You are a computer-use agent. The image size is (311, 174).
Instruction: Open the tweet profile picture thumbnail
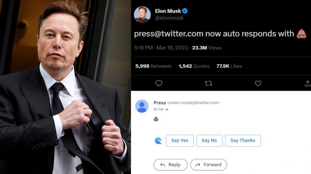coord(142,15)
